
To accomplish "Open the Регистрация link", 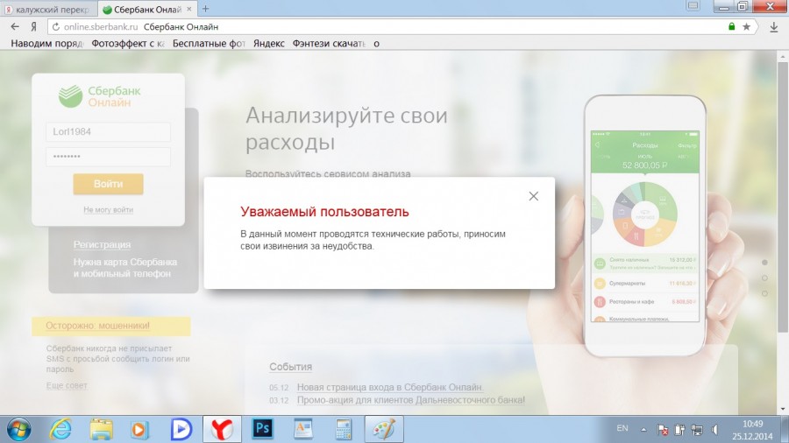I will coord(102,245).
